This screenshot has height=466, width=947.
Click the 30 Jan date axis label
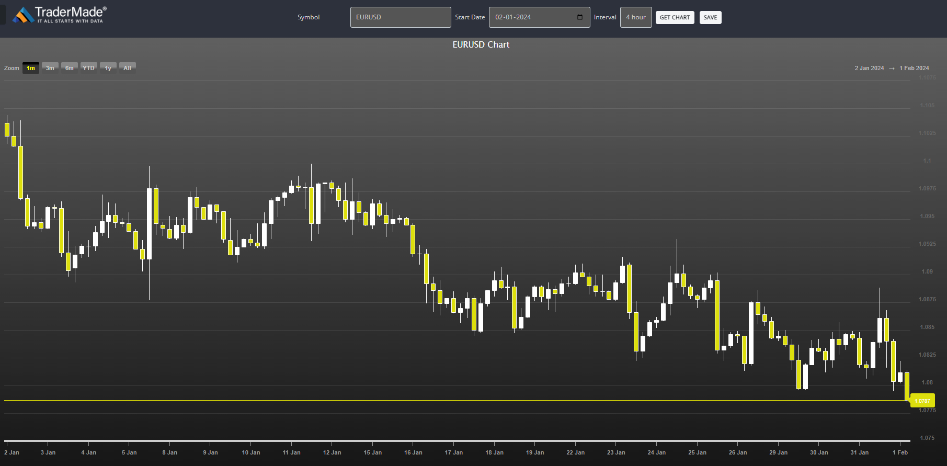819,452
